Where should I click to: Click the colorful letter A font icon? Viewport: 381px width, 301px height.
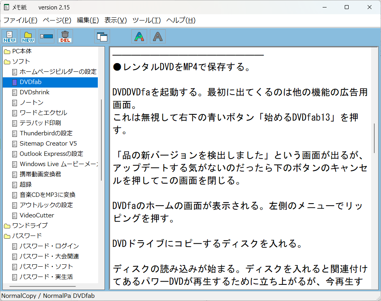point(139,36)
